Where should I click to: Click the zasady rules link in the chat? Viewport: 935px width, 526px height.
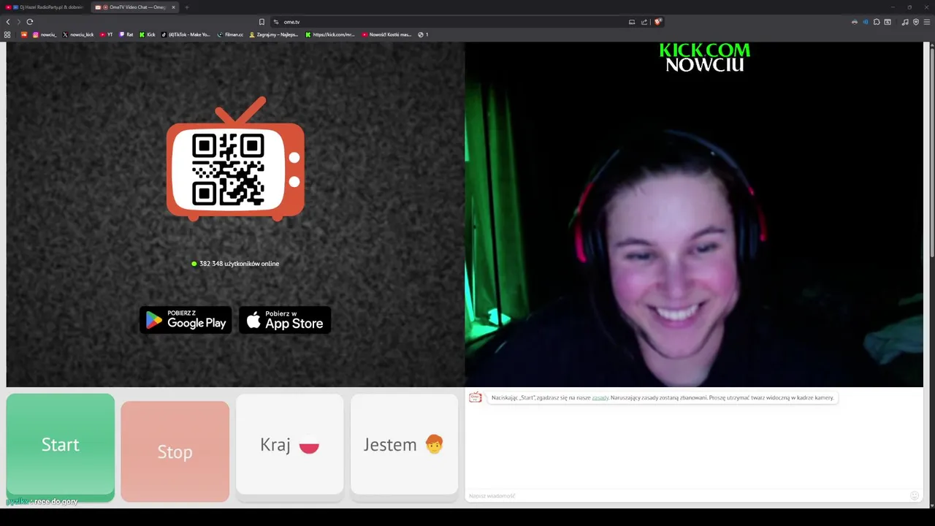(x=600, y=397)
